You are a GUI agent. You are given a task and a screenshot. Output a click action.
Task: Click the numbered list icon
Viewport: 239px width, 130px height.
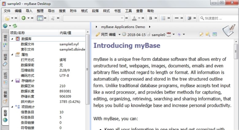point(163,18)
